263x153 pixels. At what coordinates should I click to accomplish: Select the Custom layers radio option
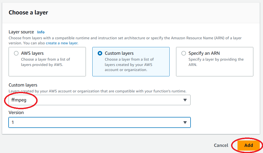pos(100,53)
